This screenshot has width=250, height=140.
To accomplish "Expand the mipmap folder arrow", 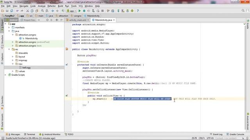I will [x=13, y=60].
